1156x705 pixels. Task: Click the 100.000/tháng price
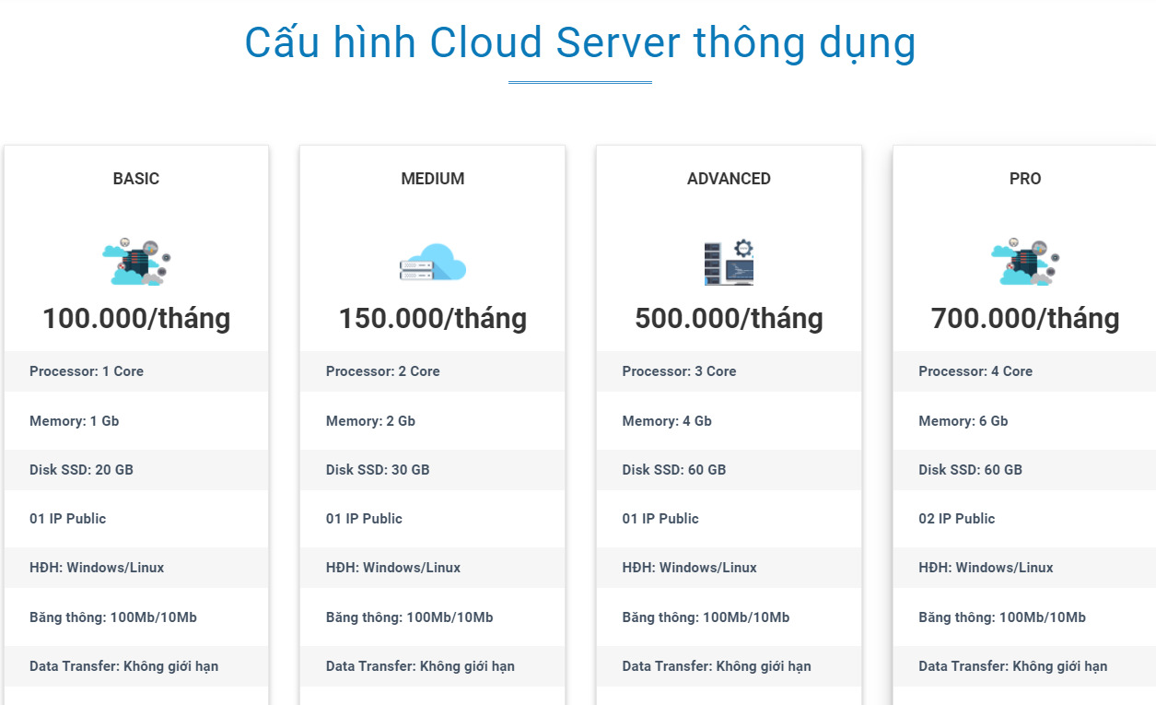click(136, 319)
